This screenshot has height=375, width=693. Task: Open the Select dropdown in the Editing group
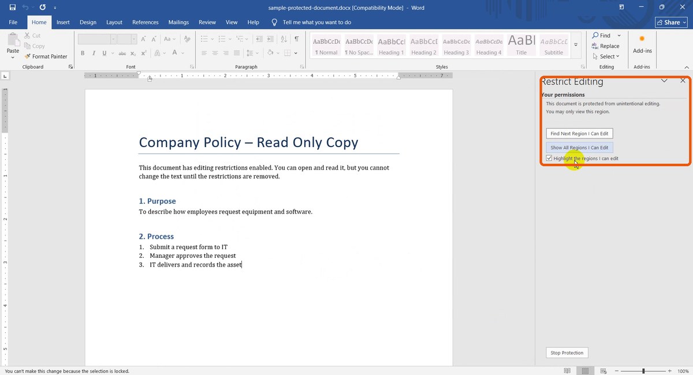pyautogui.click(x=605, y=57)
